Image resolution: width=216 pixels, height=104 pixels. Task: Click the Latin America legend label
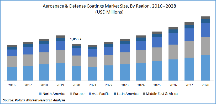click(128, 94)
